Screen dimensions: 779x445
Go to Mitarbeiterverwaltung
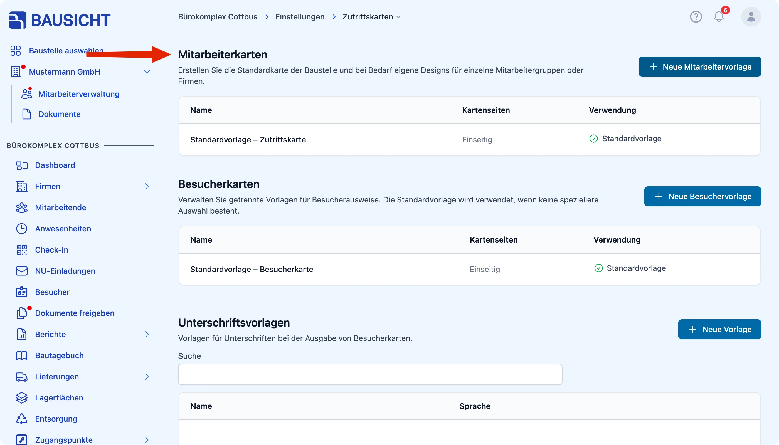(x=79, y=94)
